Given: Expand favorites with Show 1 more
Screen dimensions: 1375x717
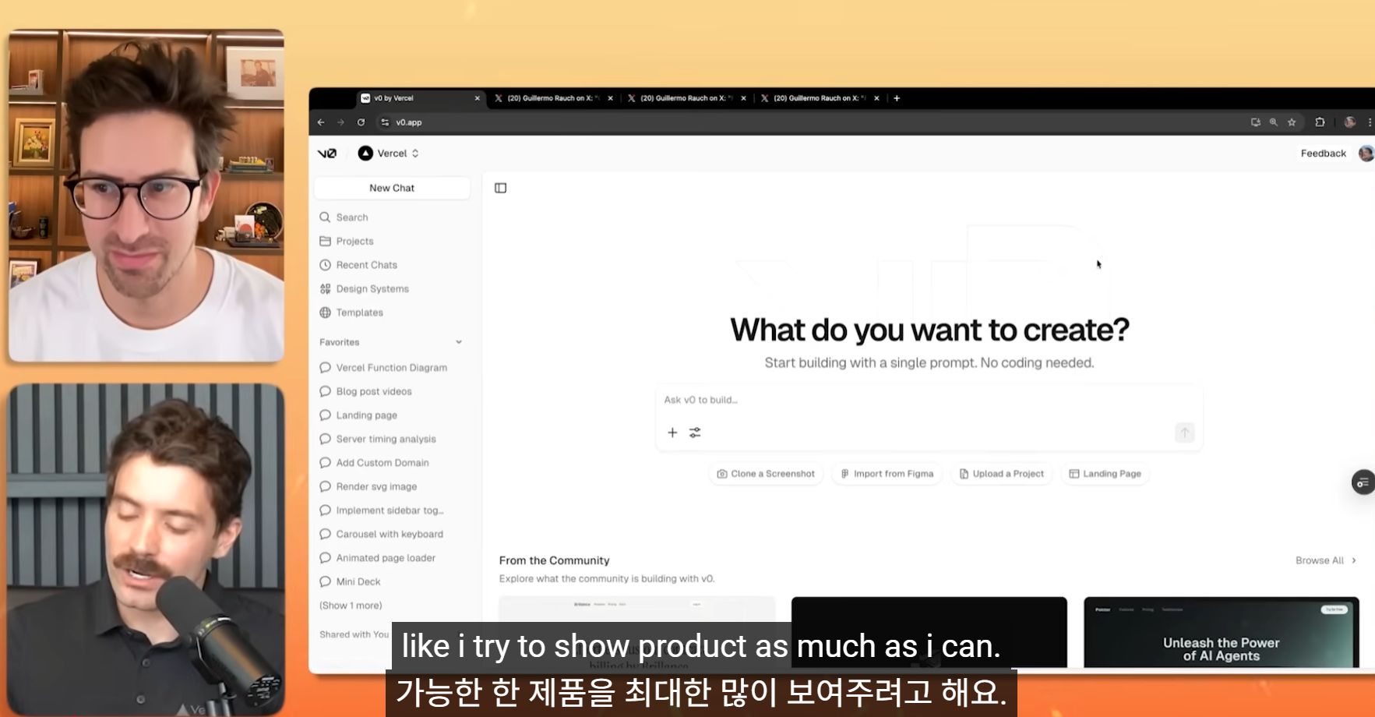Looking at the screenshot, I should pos(351,606).
